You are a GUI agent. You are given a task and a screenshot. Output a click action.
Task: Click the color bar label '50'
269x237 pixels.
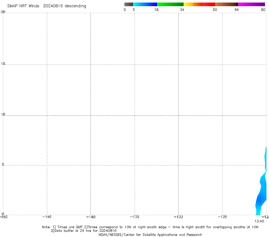[215, 9]
